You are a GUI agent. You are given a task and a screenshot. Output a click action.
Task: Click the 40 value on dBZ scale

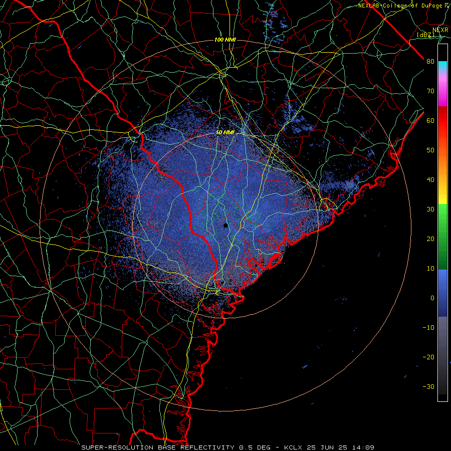(x=430, y=179)
